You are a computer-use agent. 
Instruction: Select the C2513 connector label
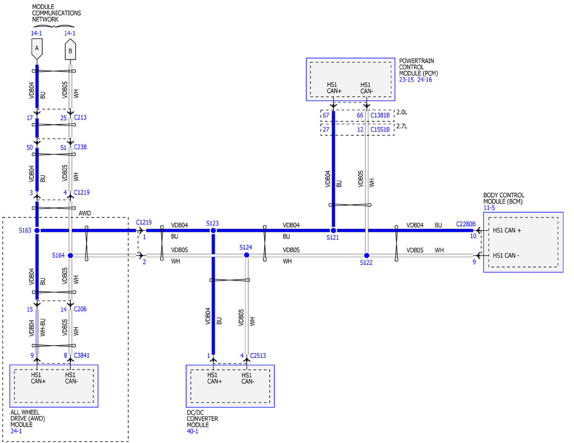258,356
